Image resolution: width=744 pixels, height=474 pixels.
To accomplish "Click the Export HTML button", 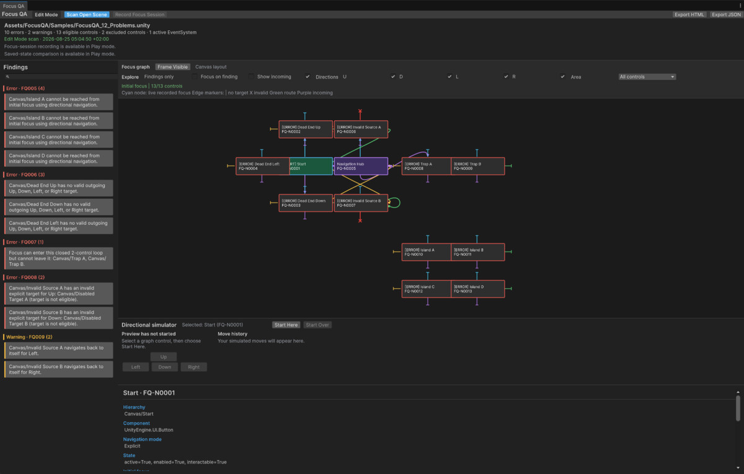I will (689, 14).
